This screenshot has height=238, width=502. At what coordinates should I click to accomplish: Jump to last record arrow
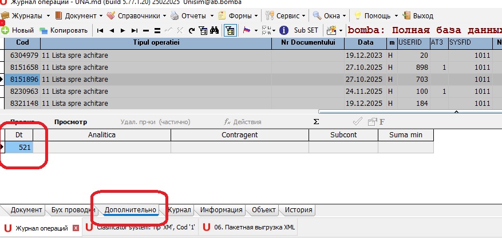tap(135, 31)
